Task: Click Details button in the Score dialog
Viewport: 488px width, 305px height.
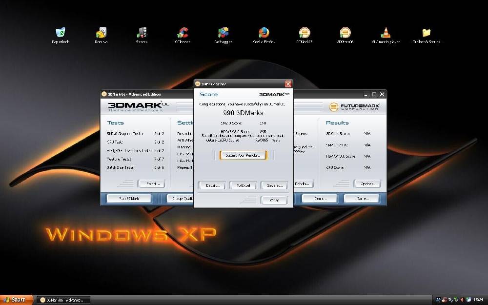Action: pos(212,185)
